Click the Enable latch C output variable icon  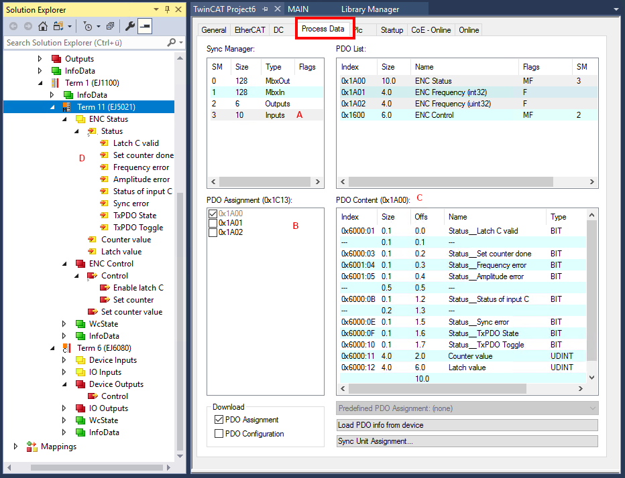point(105,288)
